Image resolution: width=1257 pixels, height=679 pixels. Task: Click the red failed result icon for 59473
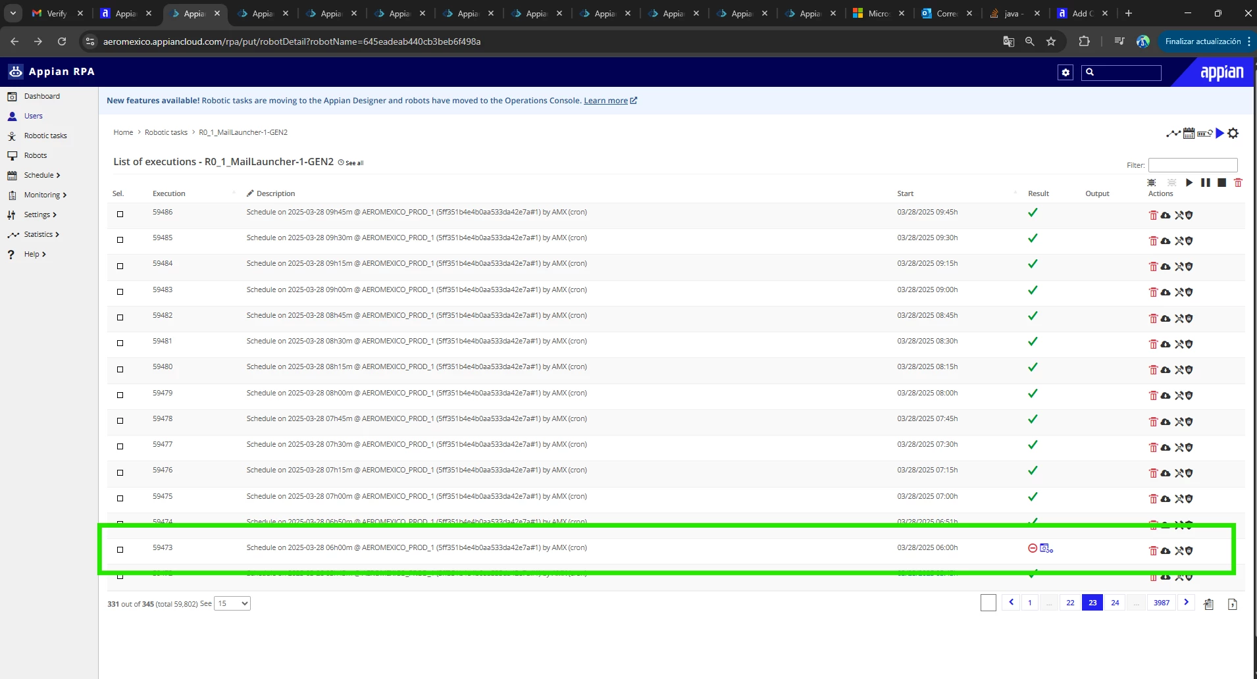pos(1033,548)
